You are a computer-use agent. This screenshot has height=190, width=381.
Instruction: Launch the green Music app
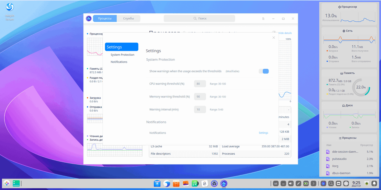click(x=195, y=183)
